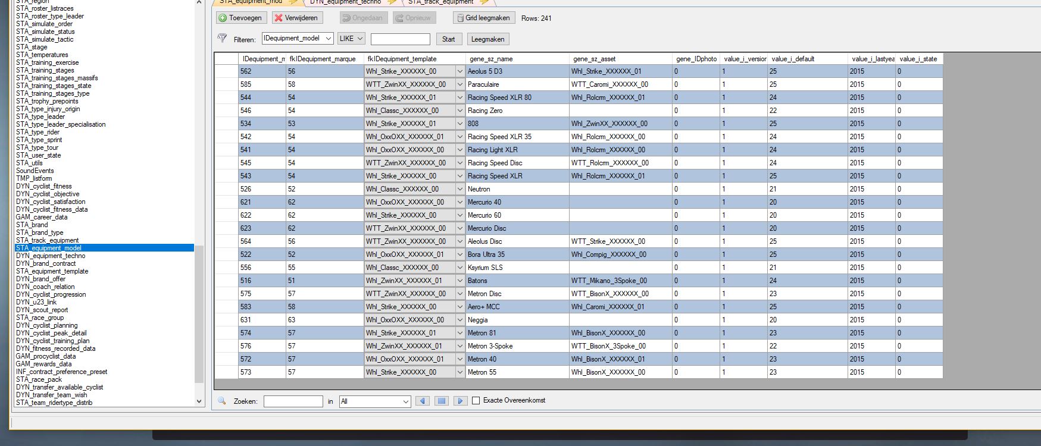Open template dropdown for Paraculaire row
The height and width of the screenshot is (446, 1041).
(x=459, y=84)
